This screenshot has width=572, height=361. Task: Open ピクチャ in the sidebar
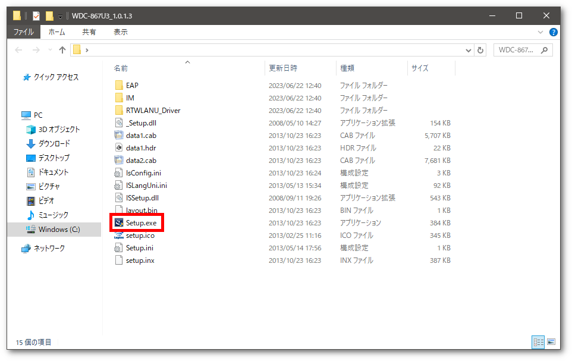point(43,186)
